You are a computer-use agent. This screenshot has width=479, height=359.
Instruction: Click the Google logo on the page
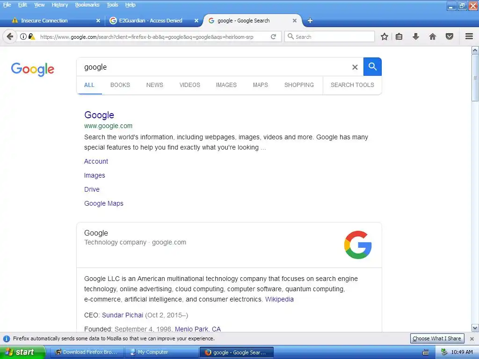pos(33,69)
